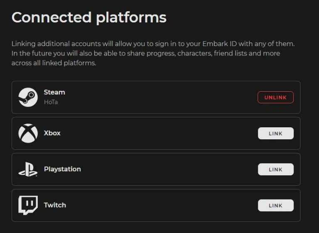Viewport: 319px width, 233px height.
Task: Hit the Link button beside Twitch
Action: tap(275, 205)
